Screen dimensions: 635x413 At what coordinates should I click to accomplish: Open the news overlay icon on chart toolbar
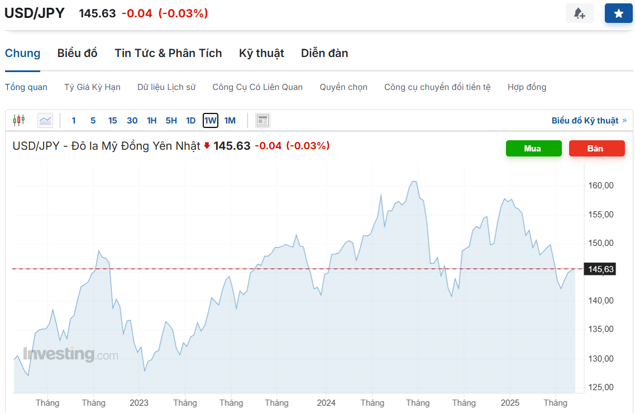click(263, 120)
